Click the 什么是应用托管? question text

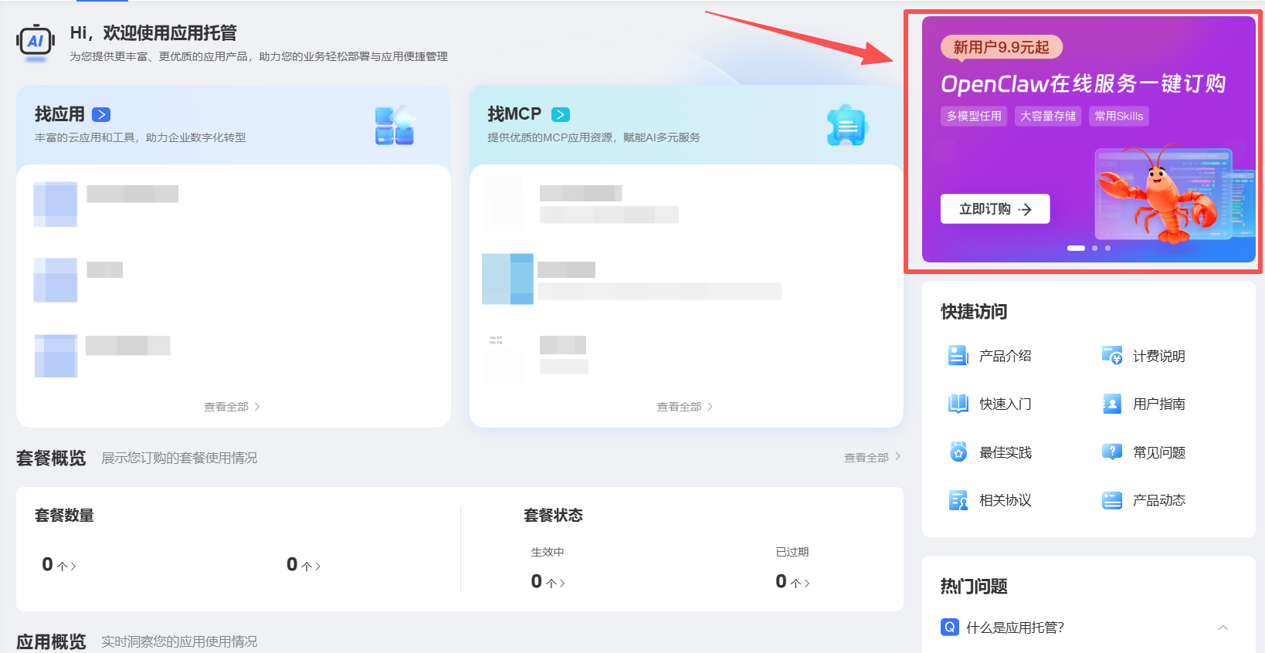1015,628
